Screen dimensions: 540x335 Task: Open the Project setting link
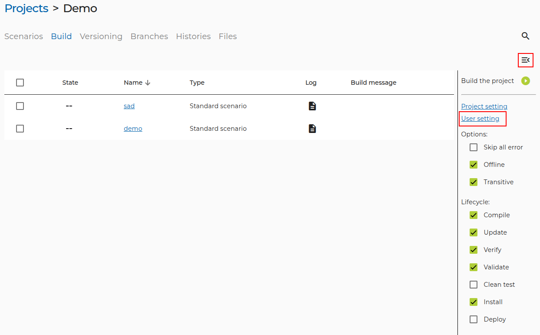pos(484,106)
